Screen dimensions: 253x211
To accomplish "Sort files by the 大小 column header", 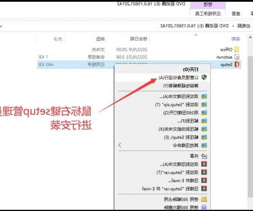I will 57,39.
